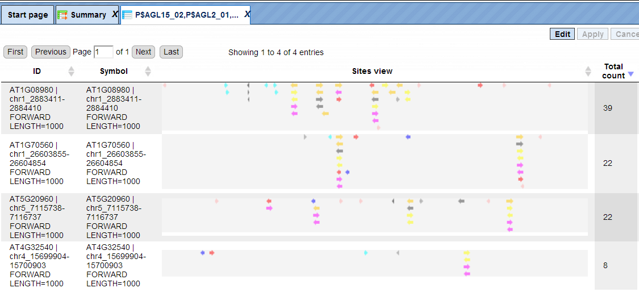
Task: Click total count 39 for AT1G08980
Action: tap(608, 108)
